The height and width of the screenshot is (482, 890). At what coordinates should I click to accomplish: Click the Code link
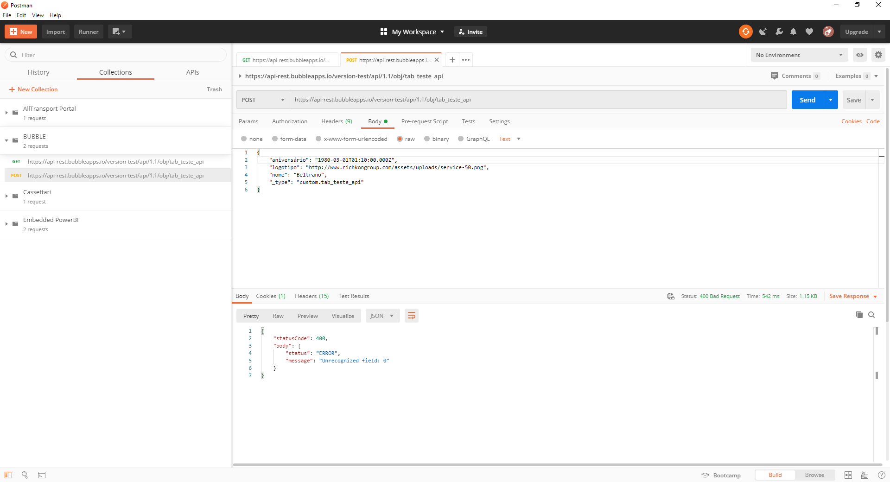point(873,121)
